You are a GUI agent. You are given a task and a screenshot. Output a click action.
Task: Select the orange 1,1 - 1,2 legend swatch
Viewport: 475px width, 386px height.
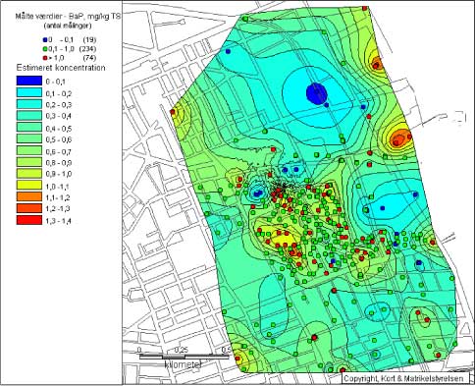point(29,196)
